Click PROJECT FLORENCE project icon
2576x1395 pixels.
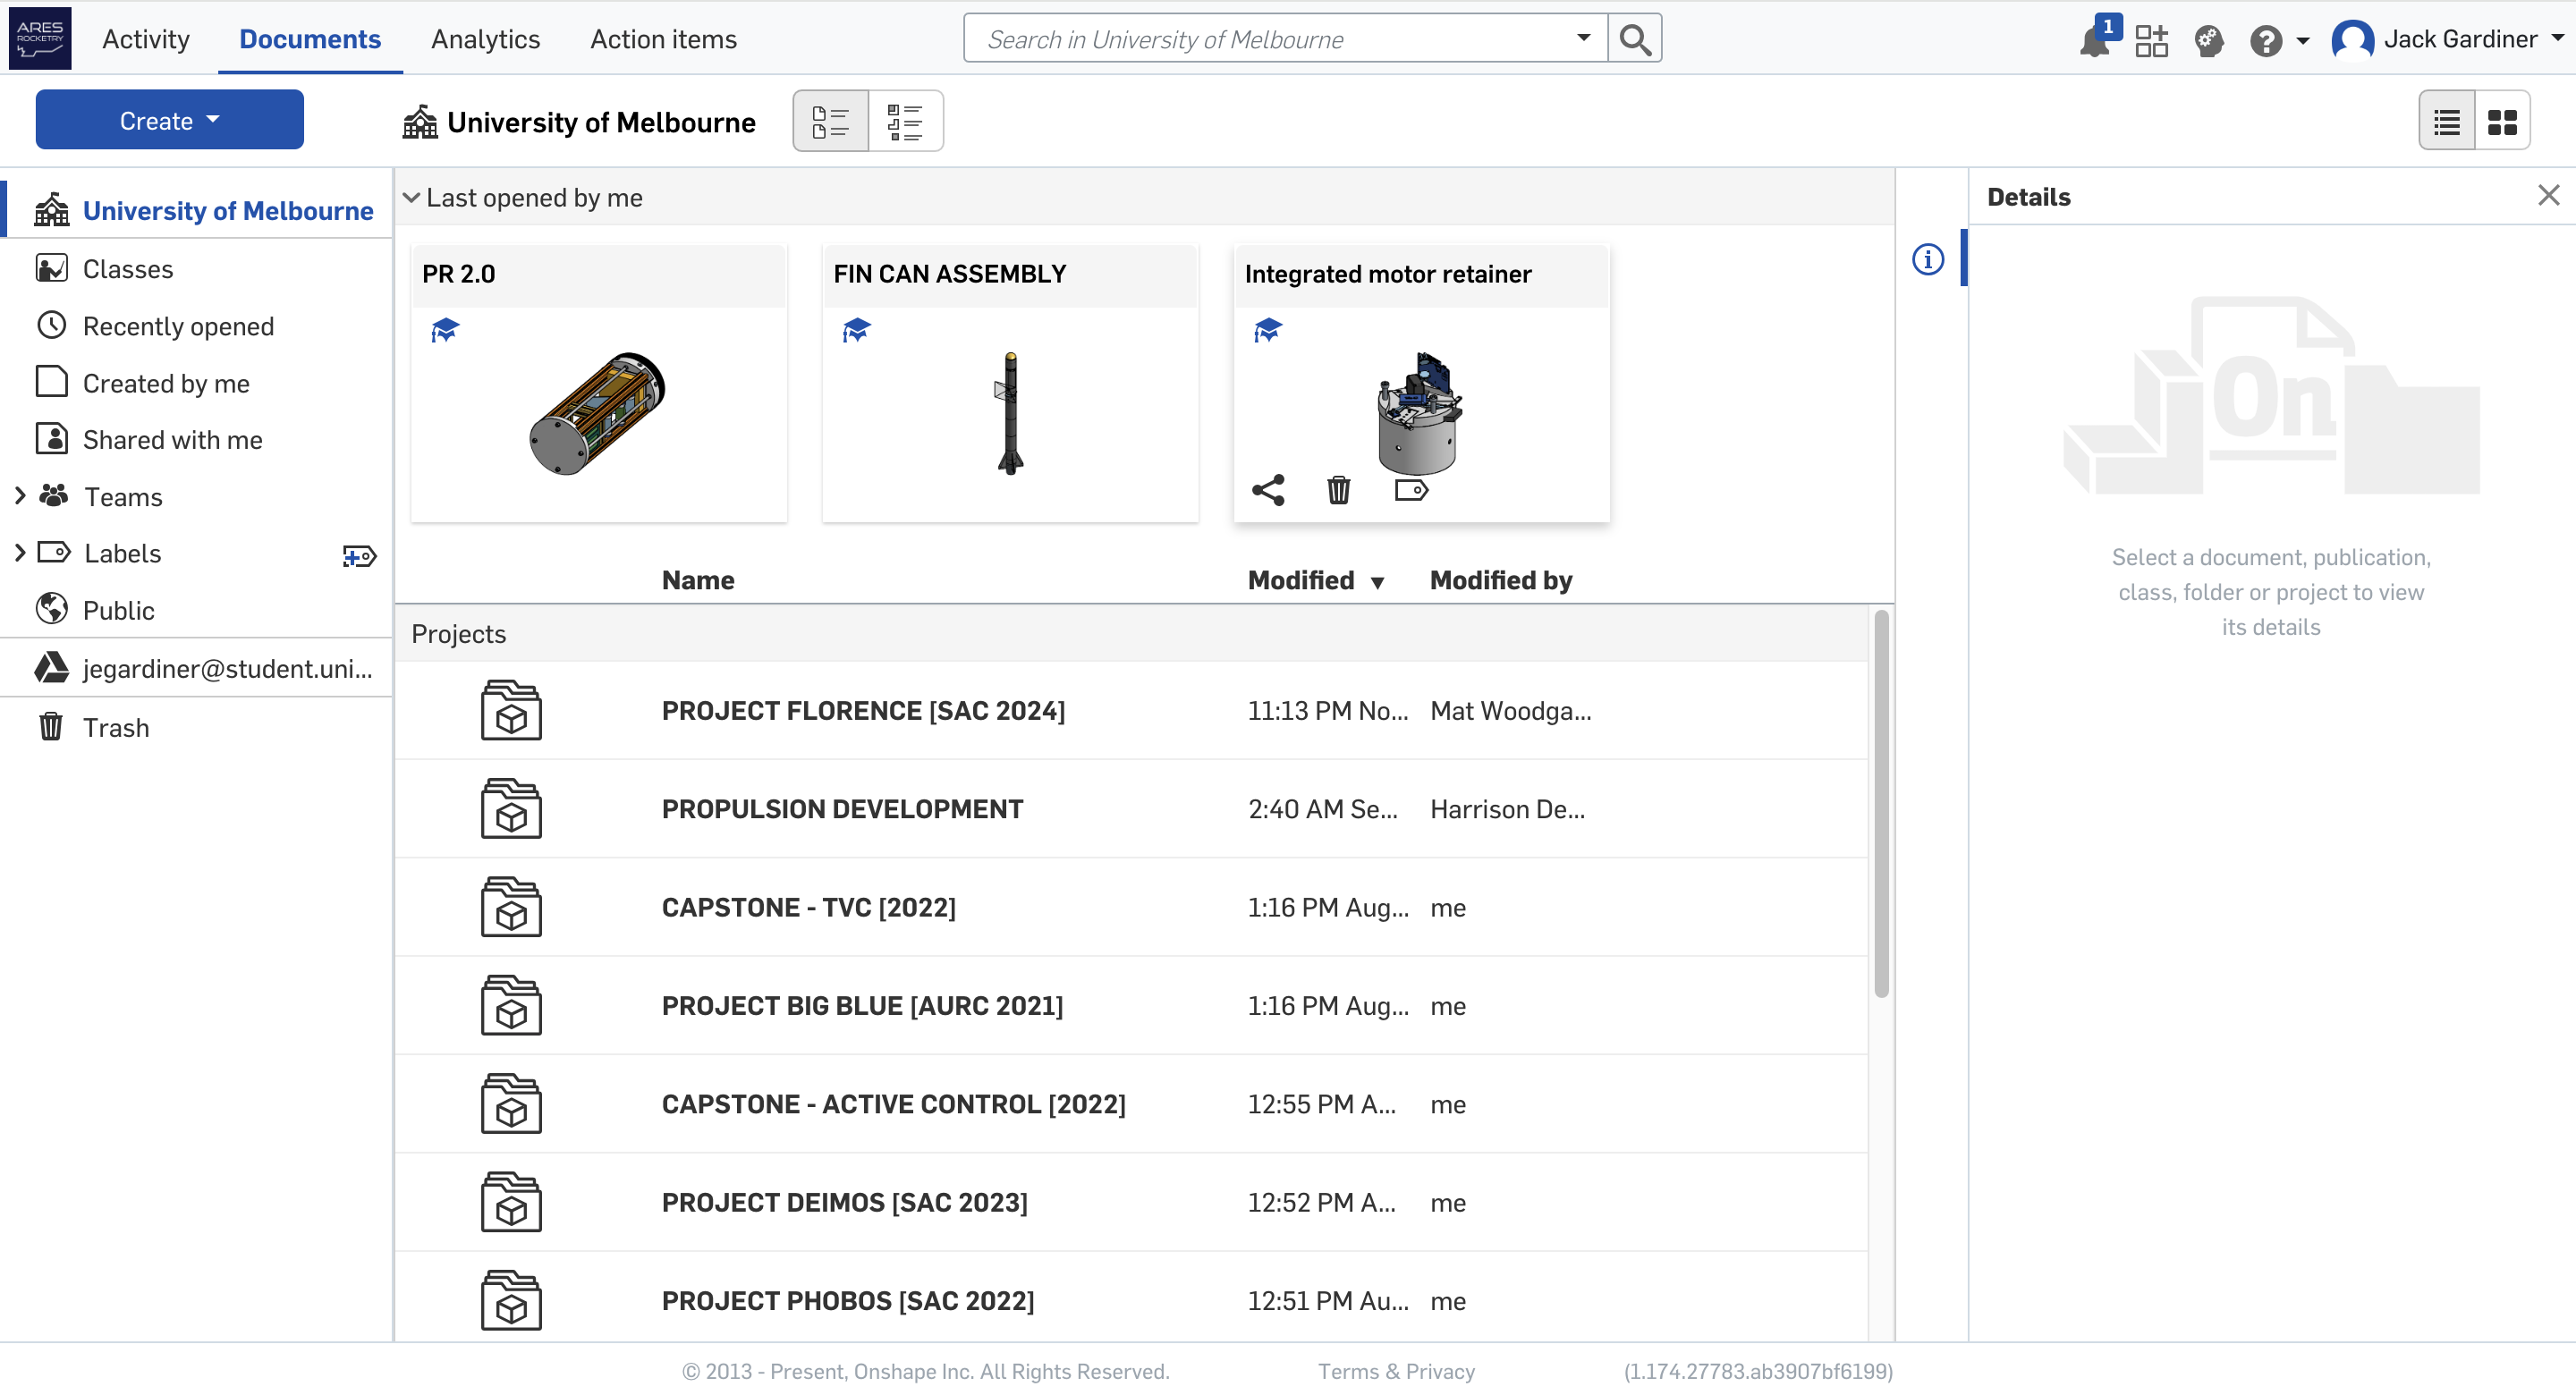[x=511, y=710]
